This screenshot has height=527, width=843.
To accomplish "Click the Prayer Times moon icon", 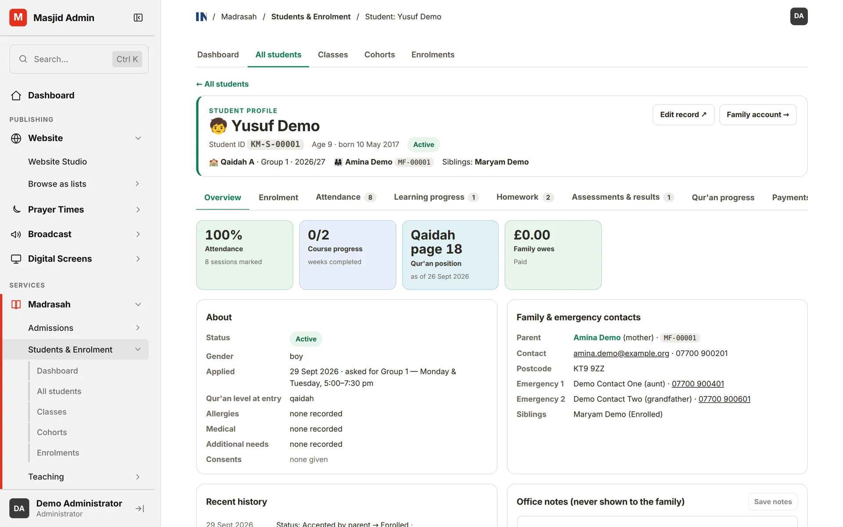I will coord(16,209).
